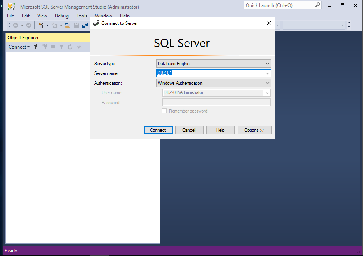Click the Save toolbar icon
The height and width of the screenshot is (256, 363).
pos(76,25)
